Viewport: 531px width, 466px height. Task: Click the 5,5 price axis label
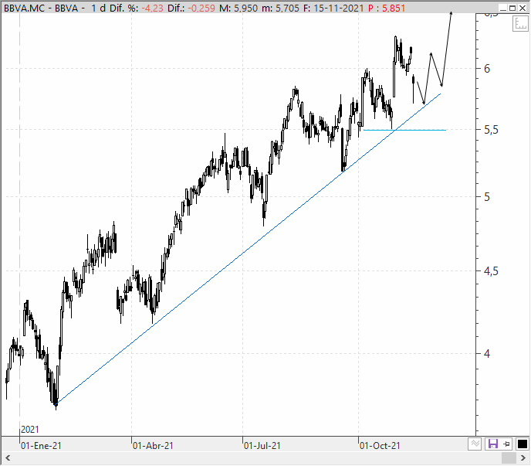pyautogui.click(x=491, y=130)
